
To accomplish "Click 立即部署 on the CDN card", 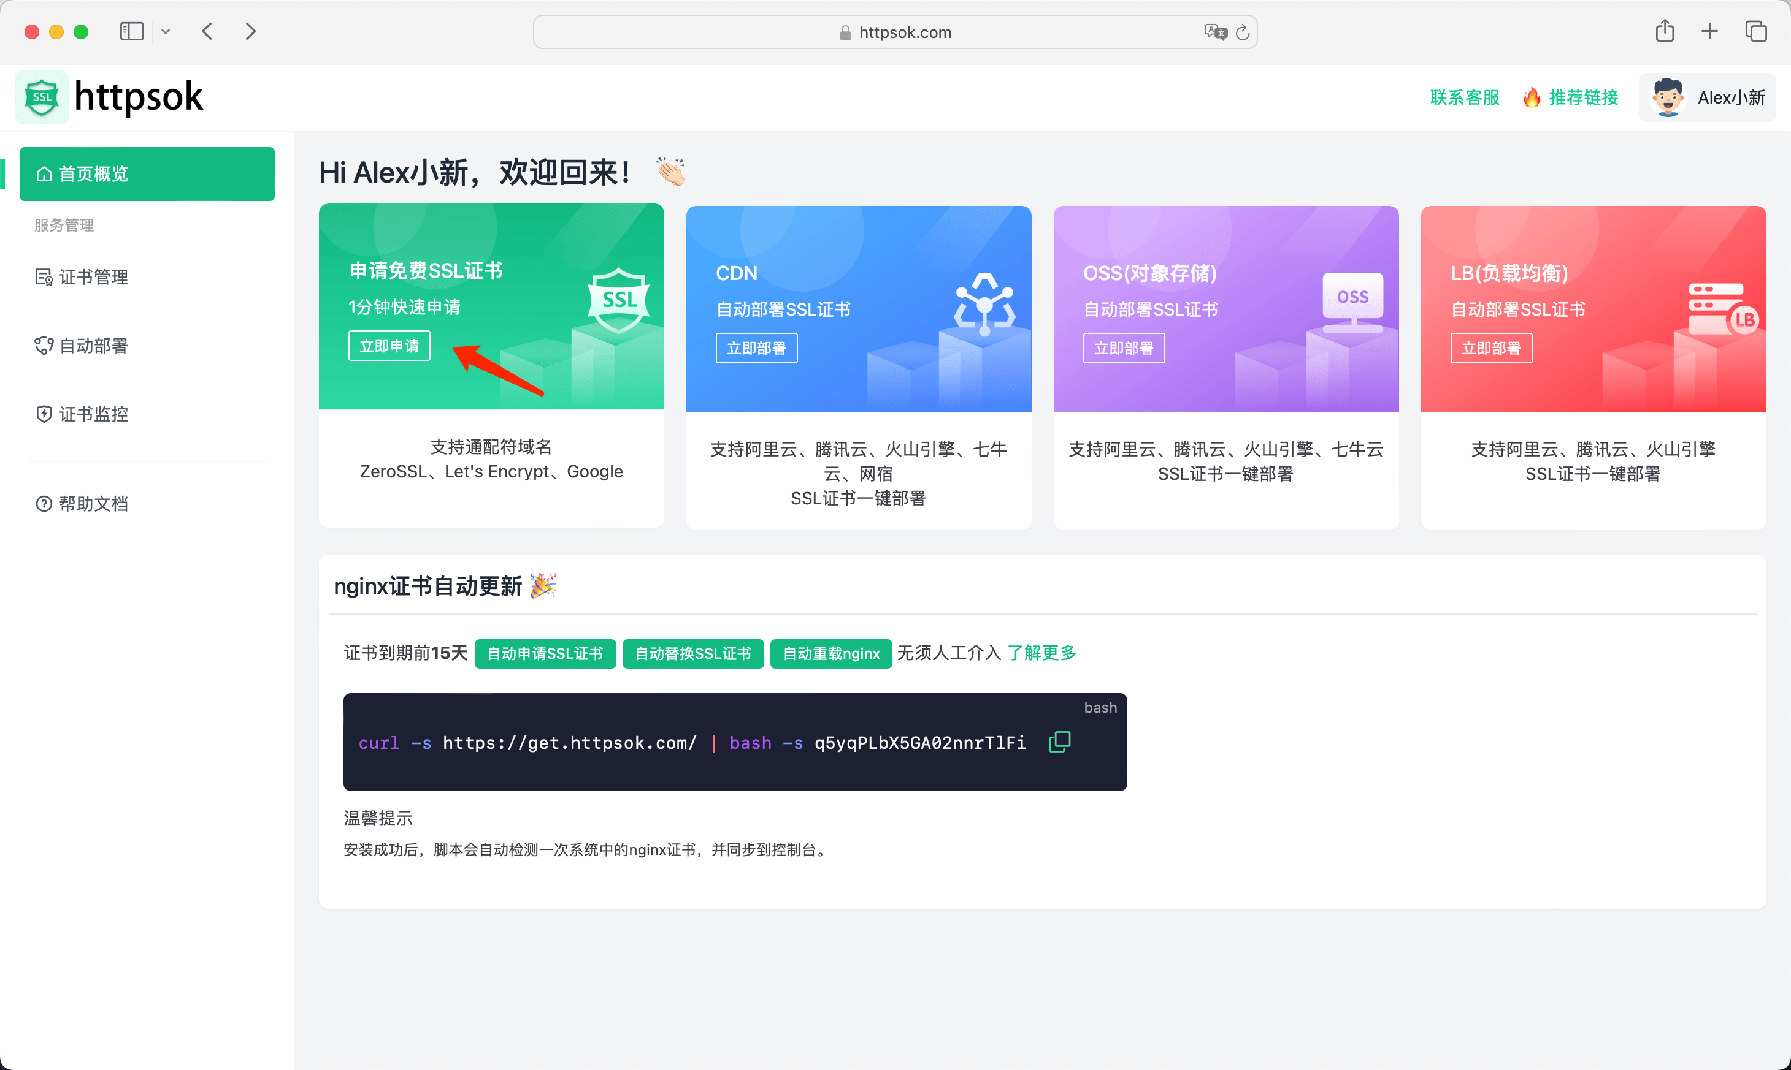I will pos(756,347).
